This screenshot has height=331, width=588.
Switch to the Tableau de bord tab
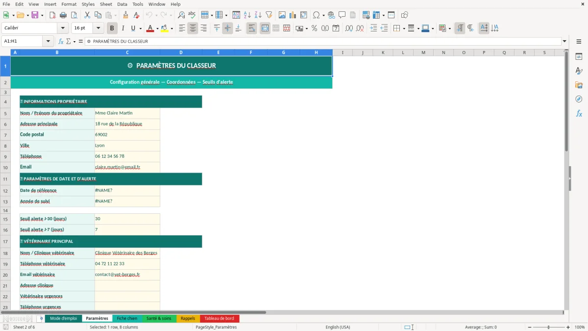coord(219,318)
